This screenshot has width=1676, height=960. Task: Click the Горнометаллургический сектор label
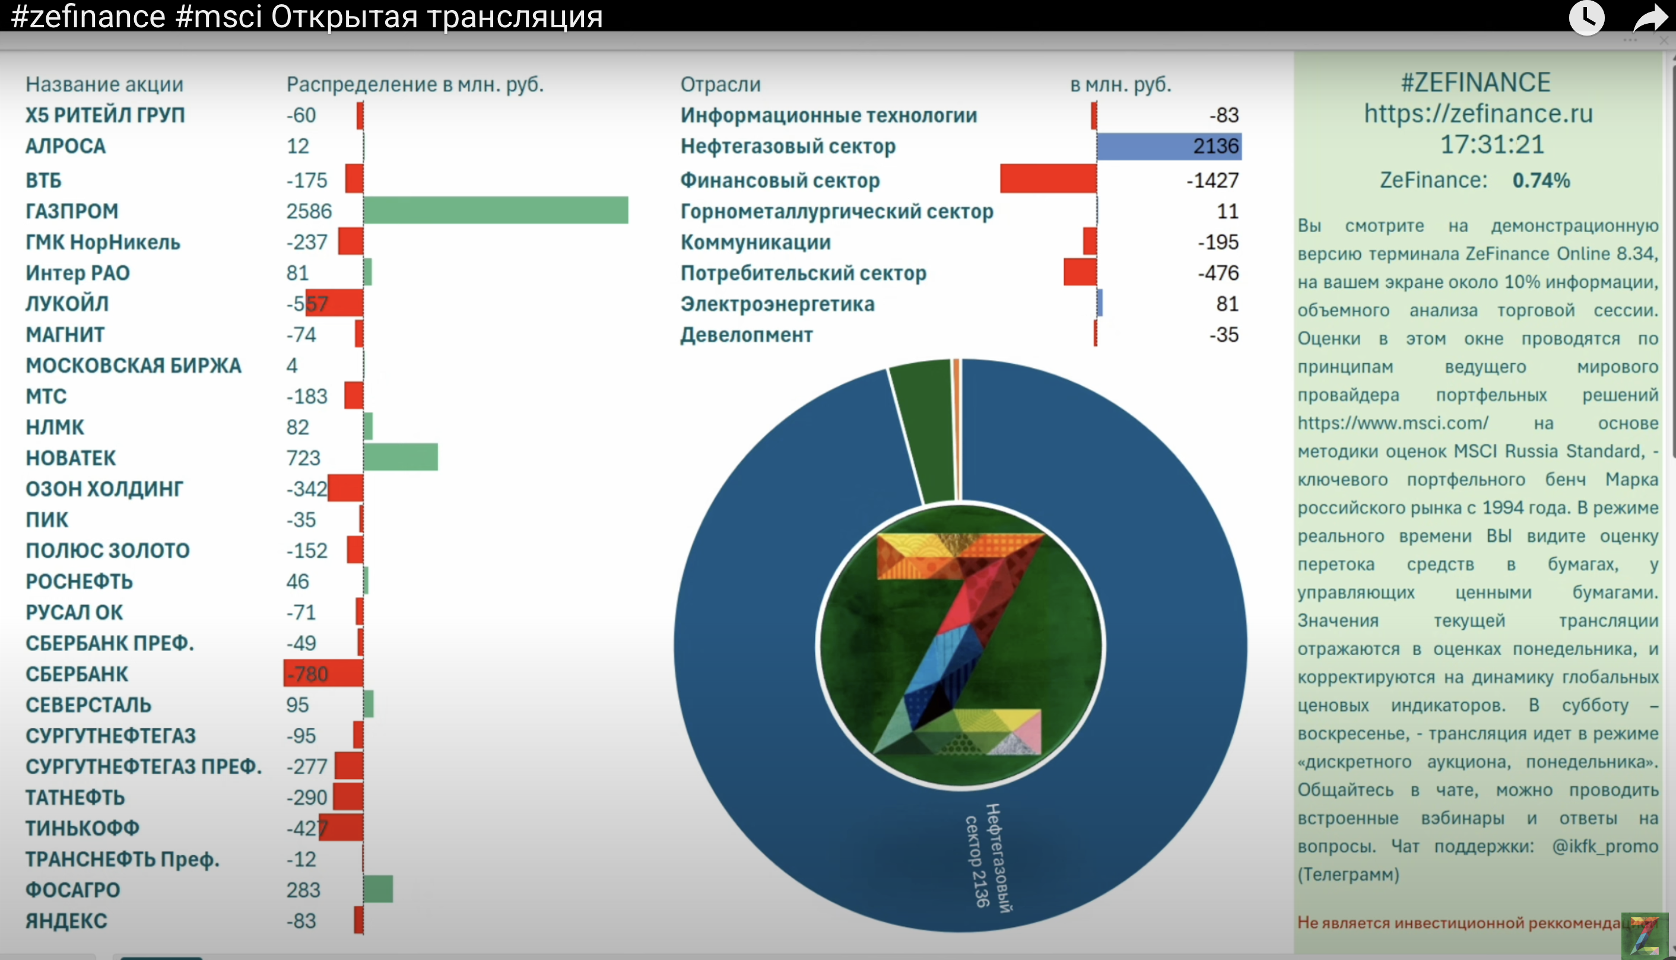pos(837,211)
